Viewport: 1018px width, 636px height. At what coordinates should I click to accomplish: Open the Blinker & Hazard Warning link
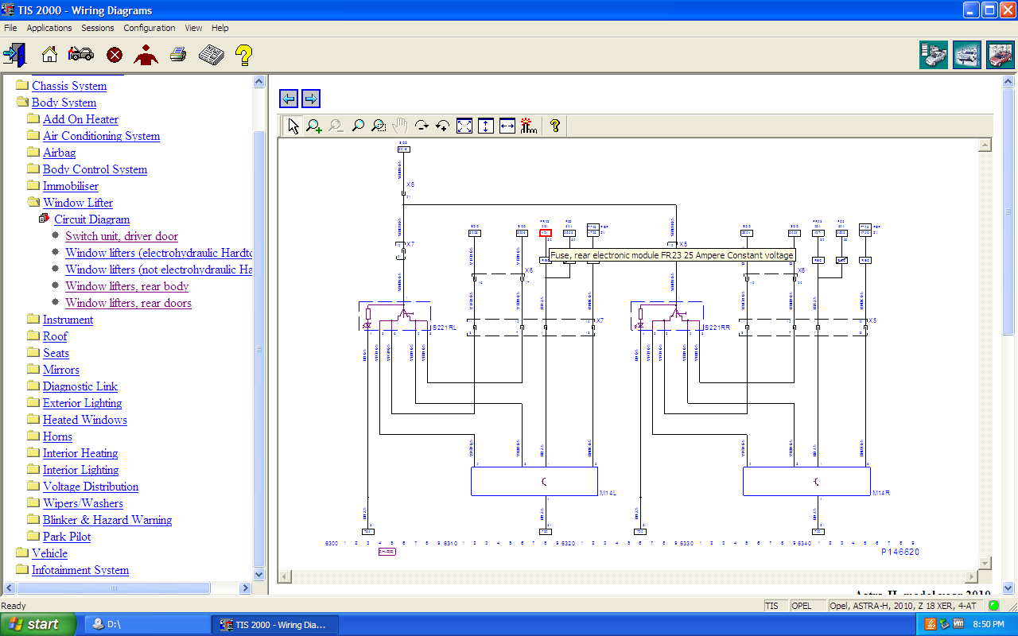click(x=107, y=520)
